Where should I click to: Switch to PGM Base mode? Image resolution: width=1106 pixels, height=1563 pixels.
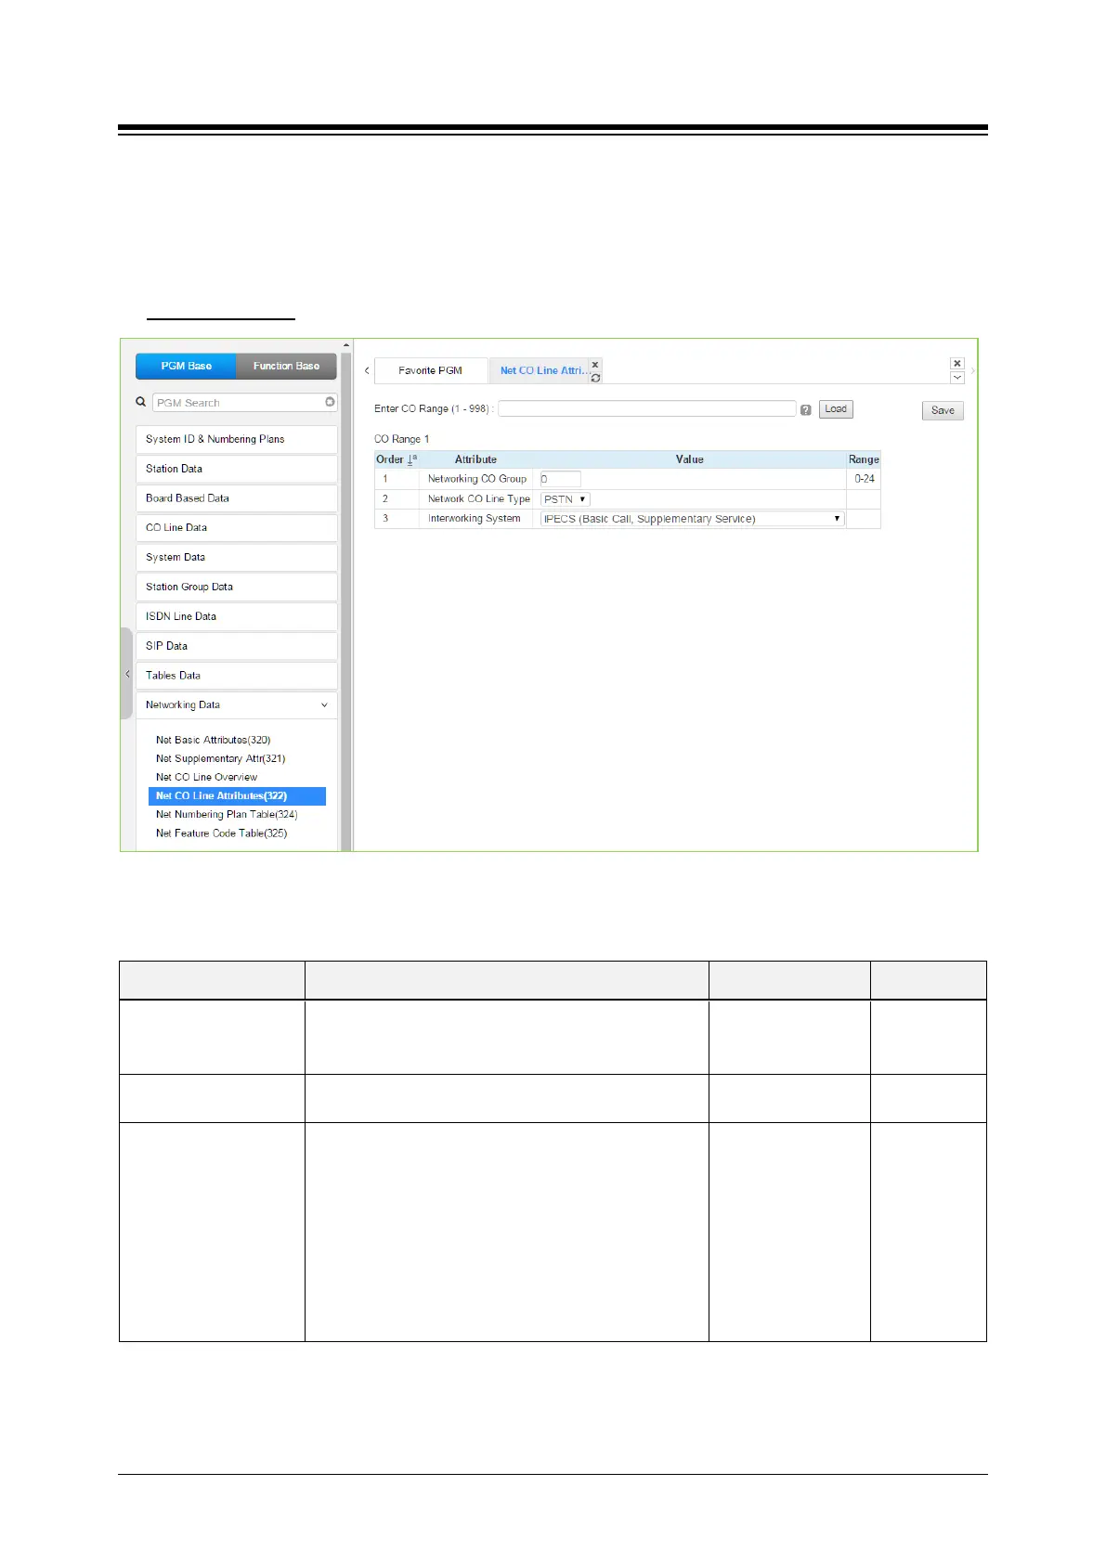(x=186, y=366)
